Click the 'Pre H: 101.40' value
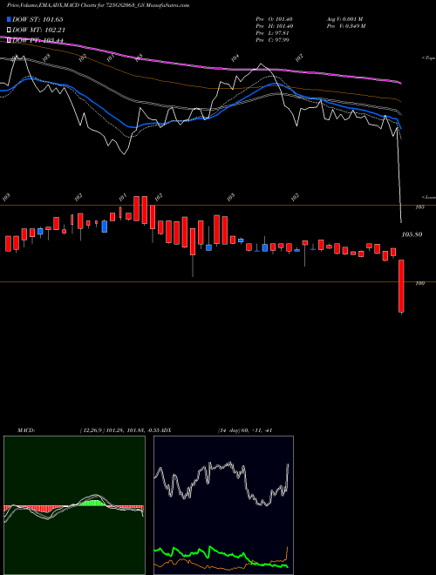This screenshot has width=436, height=575. [274, 25]
